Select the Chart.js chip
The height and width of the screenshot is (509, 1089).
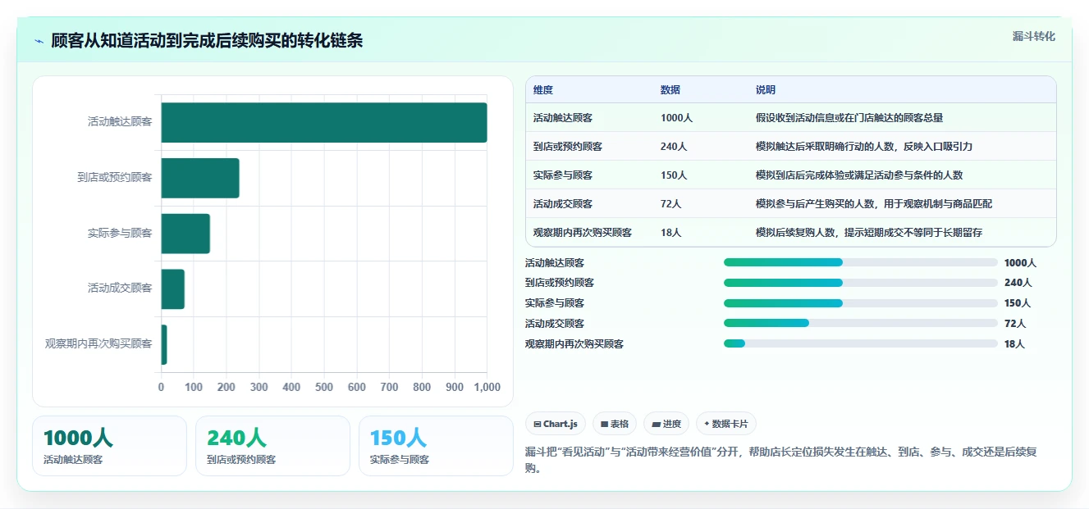556,424
